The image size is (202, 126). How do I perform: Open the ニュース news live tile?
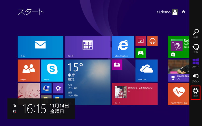[135, 94]
